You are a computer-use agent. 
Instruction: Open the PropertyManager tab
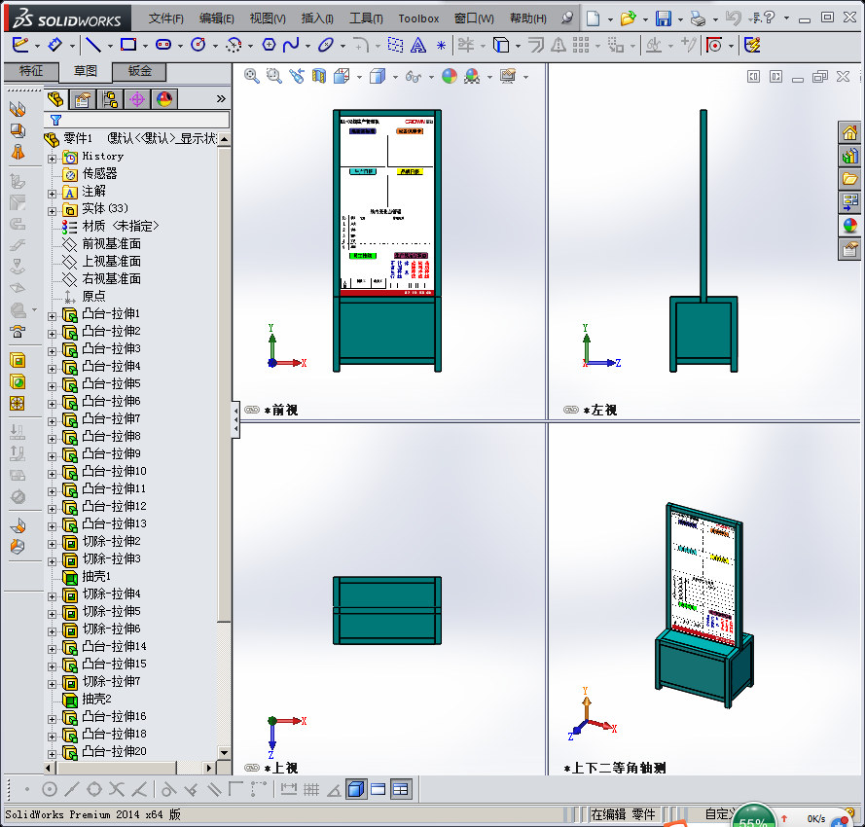pyautogui.click(x=82, y=99)
